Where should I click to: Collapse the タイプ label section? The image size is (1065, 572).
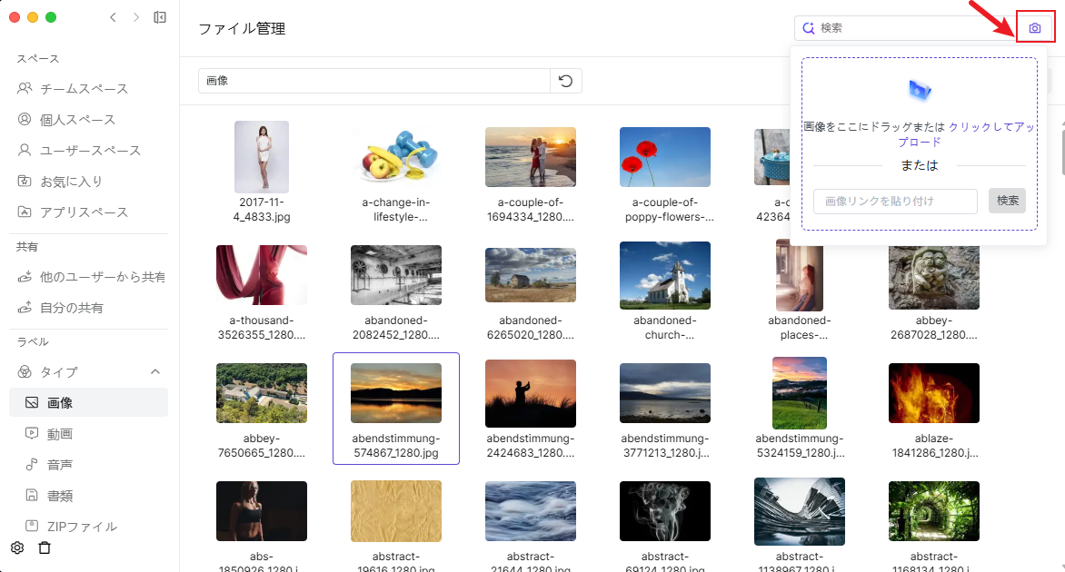[154, 372]
